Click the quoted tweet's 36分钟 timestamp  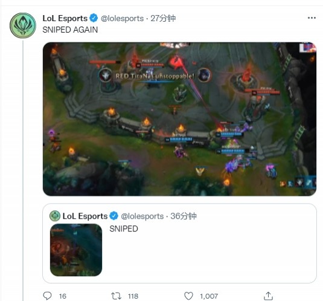click(x=184, y=216)
